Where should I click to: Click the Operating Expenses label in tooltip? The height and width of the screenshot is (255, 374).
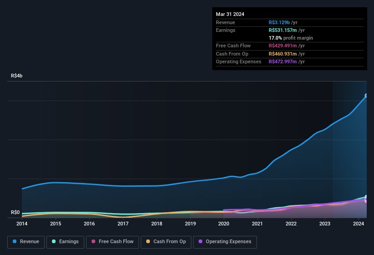point(239,62)
